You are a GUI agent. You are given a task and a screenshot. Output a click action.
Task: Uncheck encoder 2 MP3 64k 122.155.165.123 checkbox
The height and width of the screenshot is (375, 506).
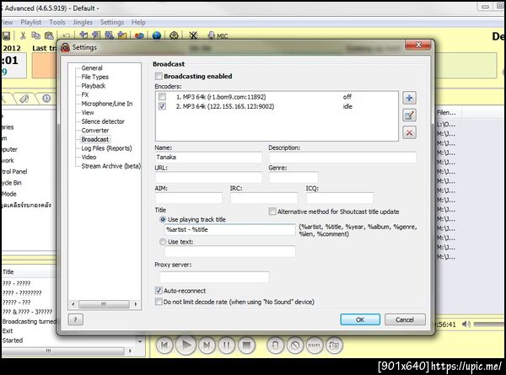pos(162,106)
